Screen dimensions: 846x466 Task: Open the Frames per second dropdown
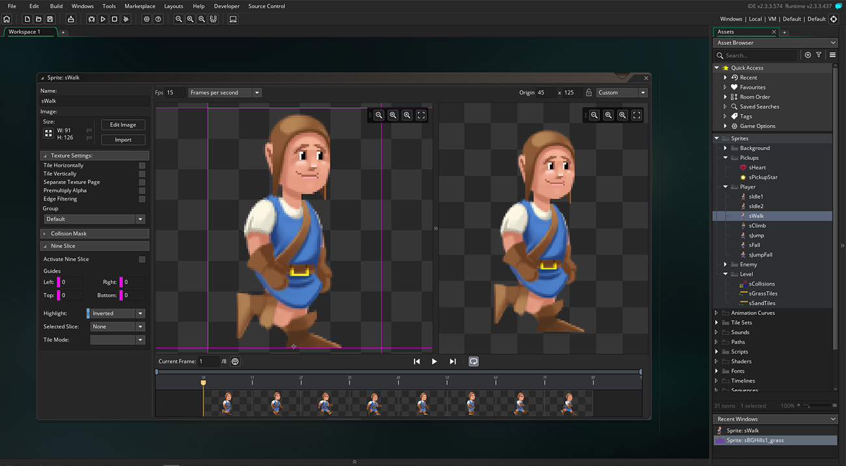coord(225,92)
